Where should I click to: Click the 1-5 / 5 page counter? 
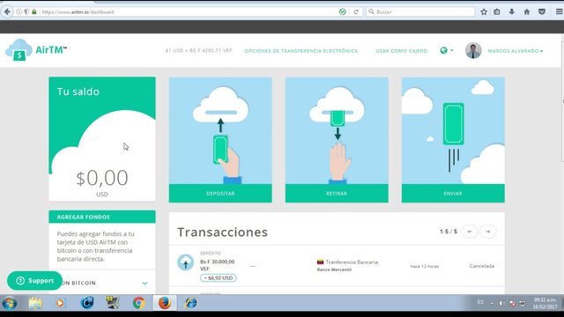[x=449, y=232]
